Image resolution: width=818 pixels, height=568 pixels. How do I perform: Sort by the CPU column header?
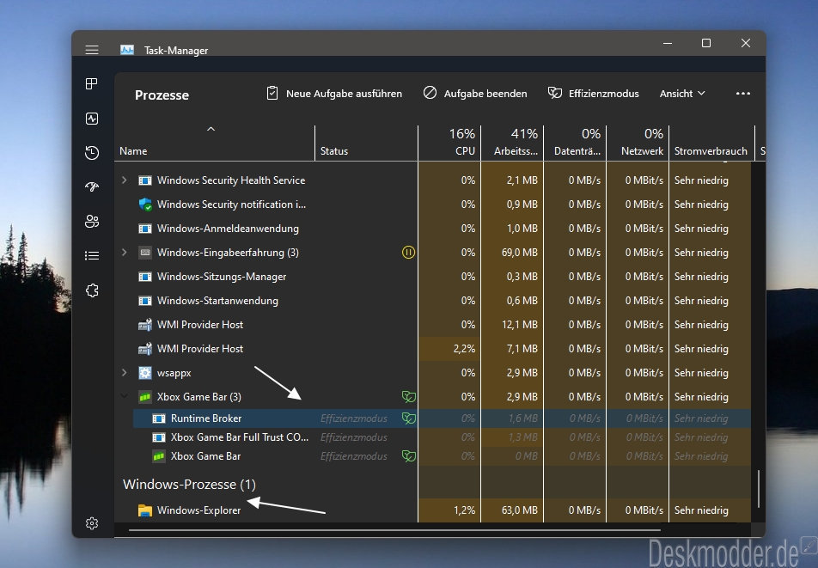[x=449, y=143]
